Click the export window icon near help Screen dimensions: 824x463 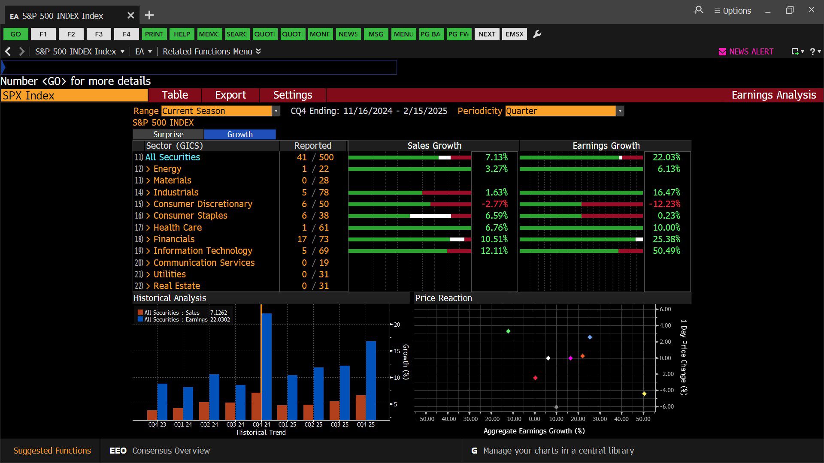[x=795, y=51]
